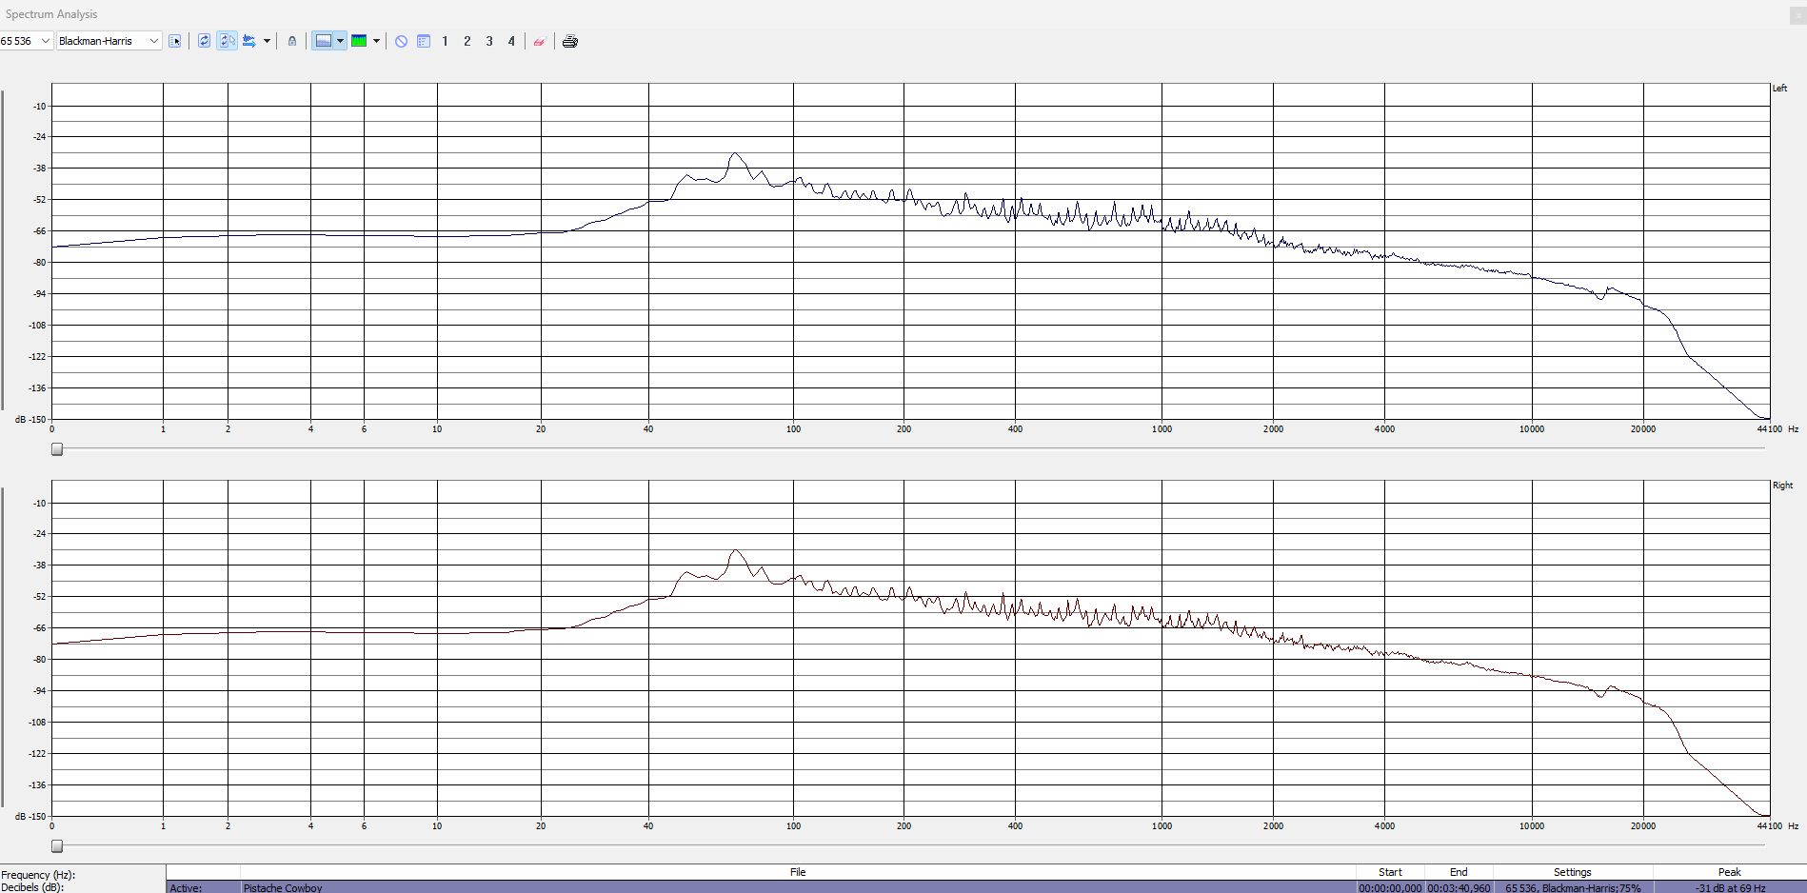Toggle auto-refresh with cursor button
Screen dimensions: 1807x893
point(227,41)
